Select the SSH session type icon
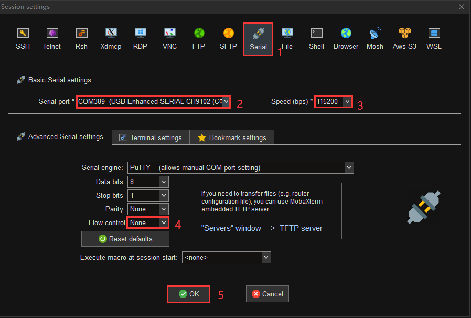The width and height of the screenshot is (471, 318). pos(23,38)
